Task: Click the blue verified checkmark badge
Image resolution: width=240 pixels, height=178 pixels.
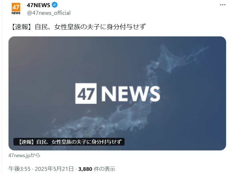Action: (55, 5)
